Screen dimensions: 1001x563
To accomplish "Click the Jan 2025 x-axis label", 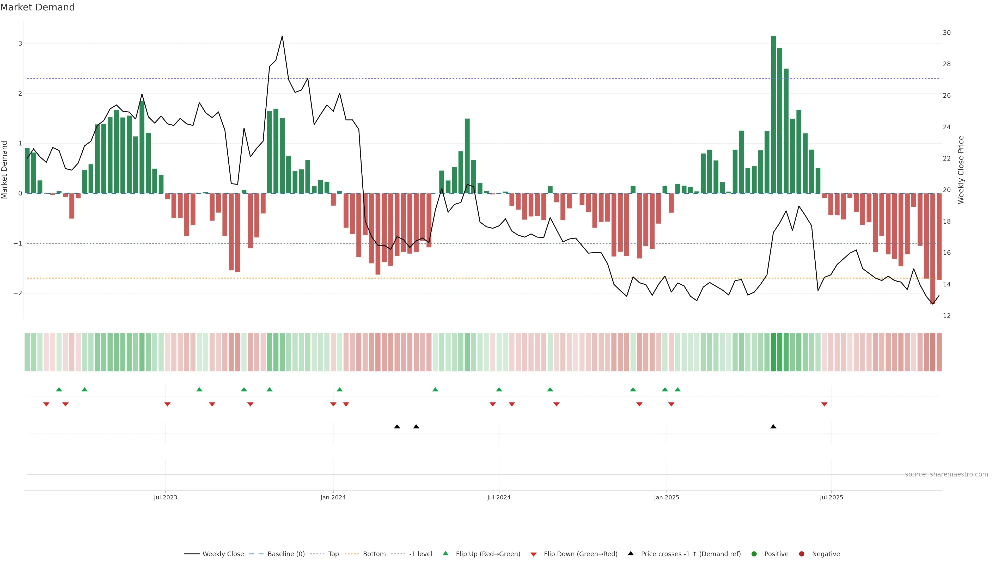I will [667, 497].
